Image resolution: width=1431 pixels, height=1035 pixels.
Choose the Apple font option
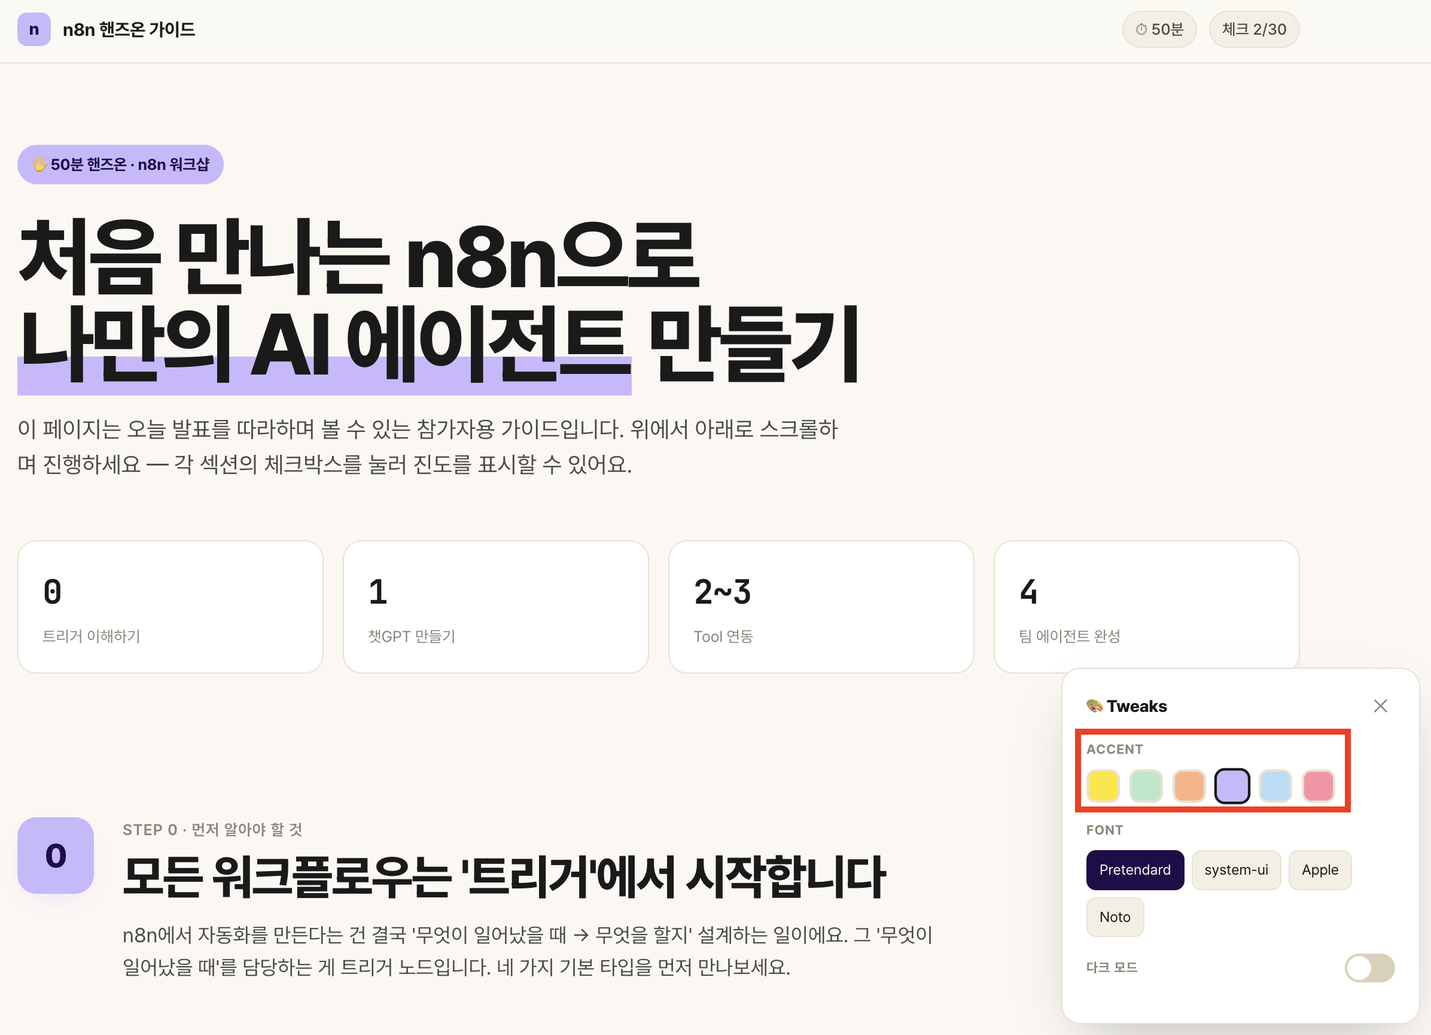(1320, 870)
